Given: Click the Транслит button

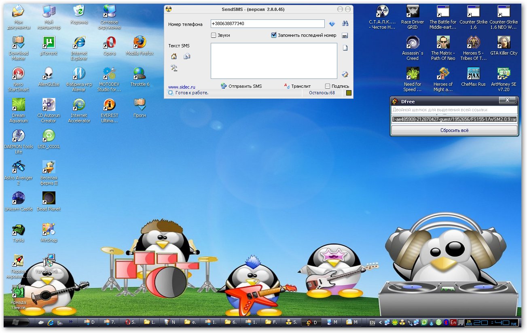Looking at the screenshot, I should click(x=298, y=86).
